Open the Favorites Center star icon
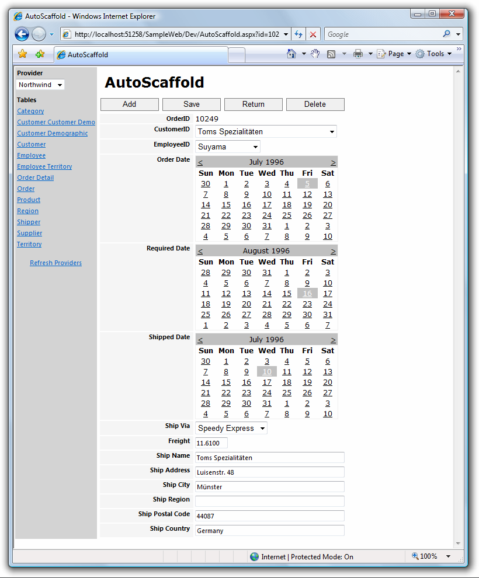Screen dimensions: 479x578 point(23,53)
